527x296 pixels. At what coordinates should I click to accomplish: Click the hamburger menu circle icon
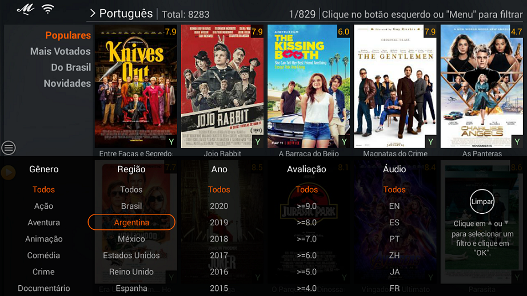9,148
